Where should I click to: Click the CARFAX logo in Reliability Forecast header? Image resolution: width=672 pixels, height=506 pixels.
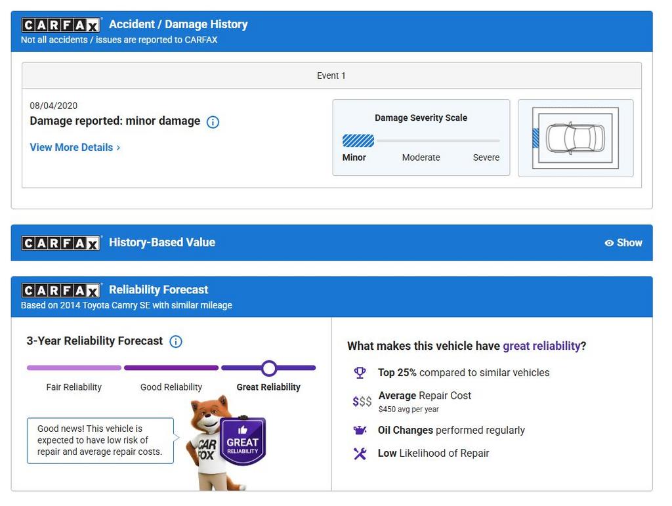click(x=60, y=290)
